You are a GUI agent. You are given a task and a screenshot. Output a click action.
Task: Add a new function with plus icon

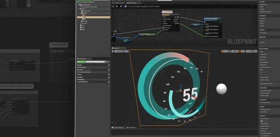pos(109,70)
